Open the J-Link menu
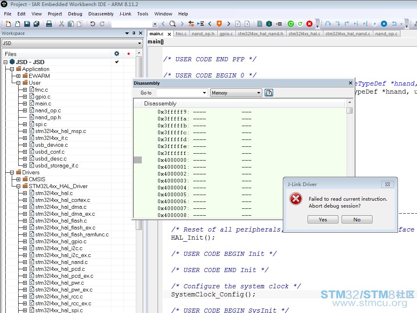 pos(125,14)
